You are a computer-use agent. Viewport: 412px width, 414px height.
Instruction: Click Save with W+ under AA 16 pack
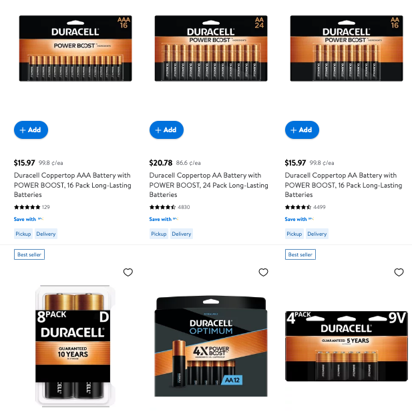coord(299,219)
